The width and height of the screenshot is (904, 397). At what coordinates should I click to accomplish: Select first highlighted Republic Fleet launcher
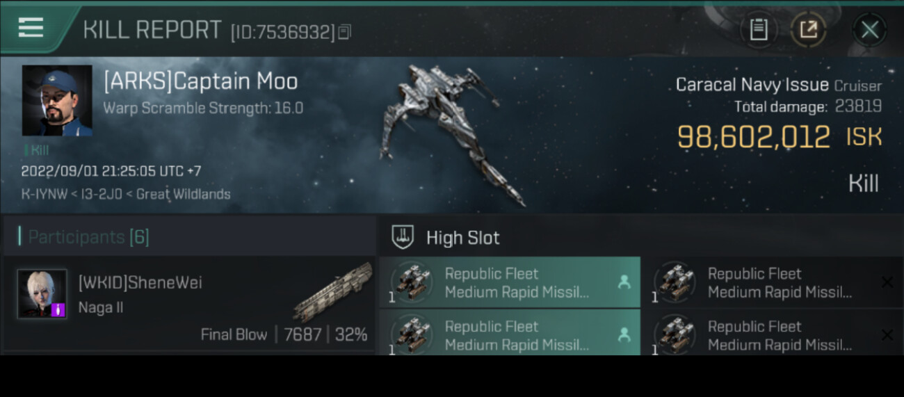coord(510,282)
